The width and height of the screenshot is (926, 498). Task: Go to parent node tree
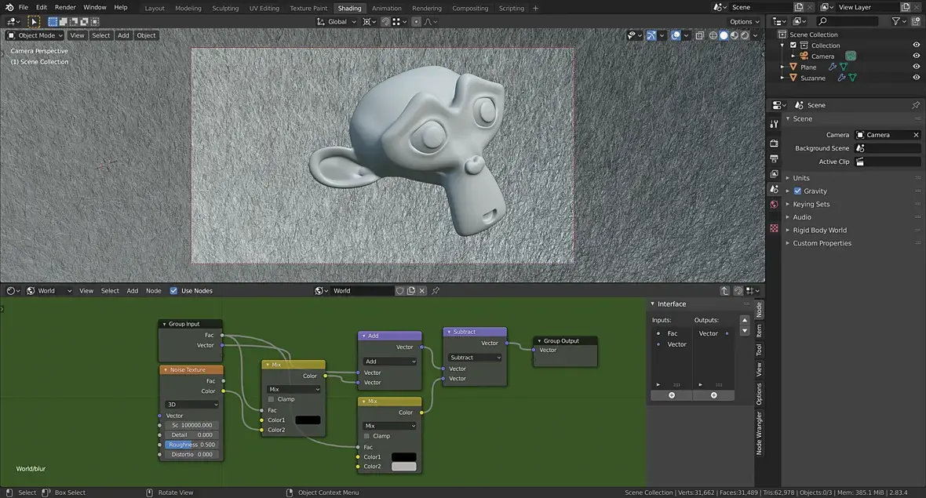[724, 291]
